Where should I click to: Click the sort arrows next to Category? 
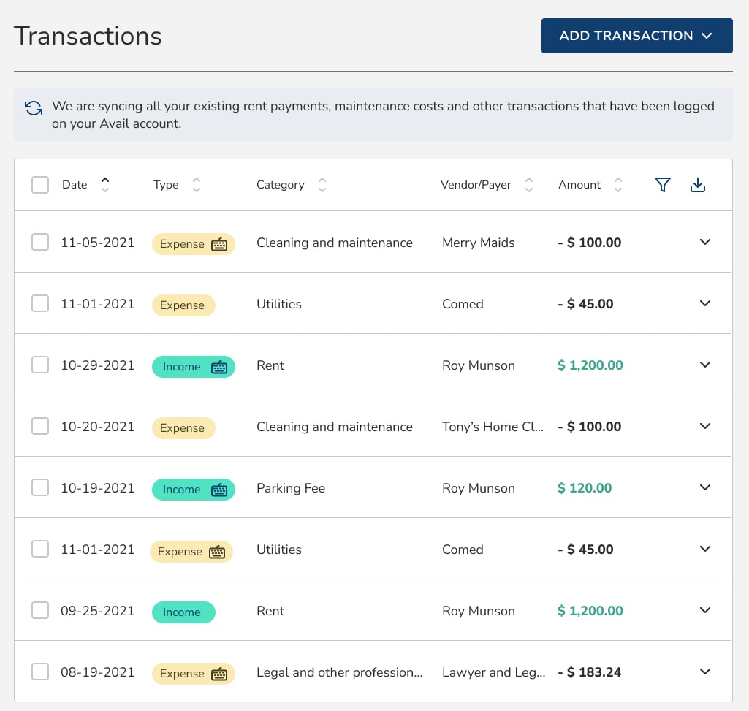(x=322, y=185)
